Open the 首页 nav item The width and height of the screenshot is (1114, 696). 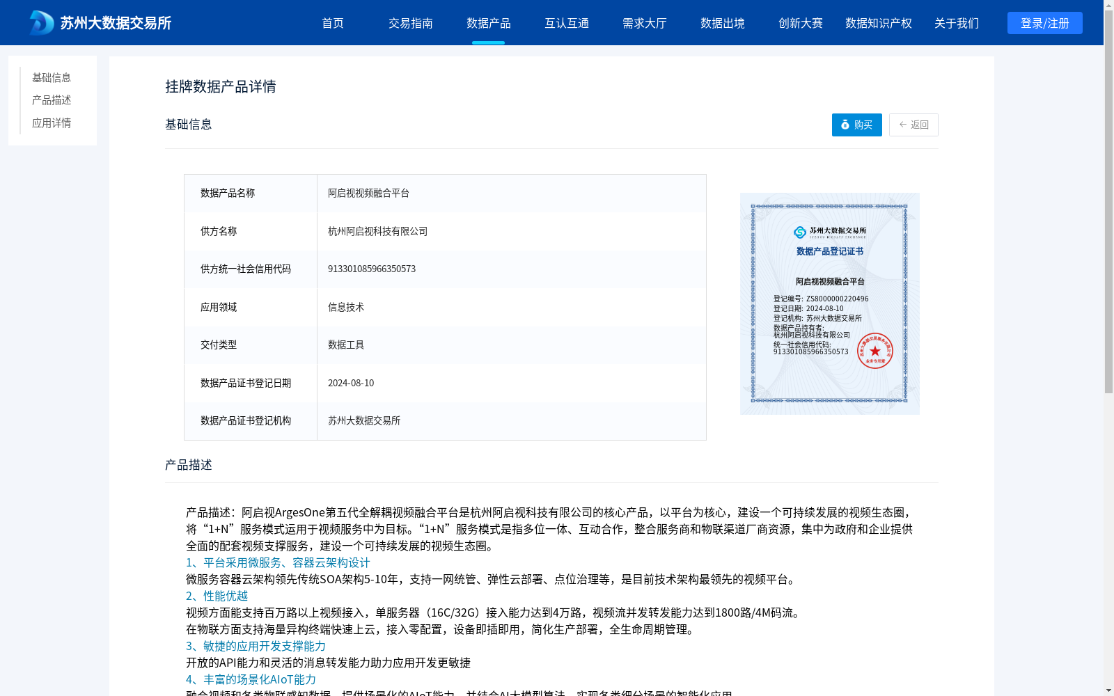coord(333,23)
